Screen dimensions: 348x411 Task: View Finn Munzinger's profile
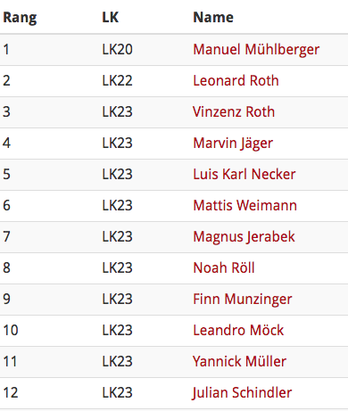[243, 300]
